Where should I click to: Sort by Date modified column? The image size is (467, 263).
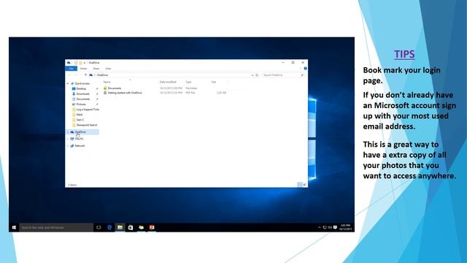168,82
